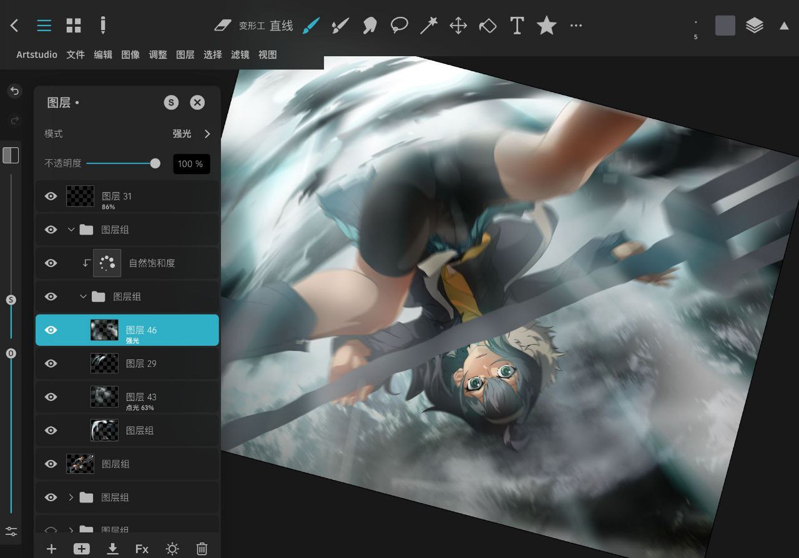The image size is (799, 558).
Task: Open the 文件 menu
Action: coord(76,55)
